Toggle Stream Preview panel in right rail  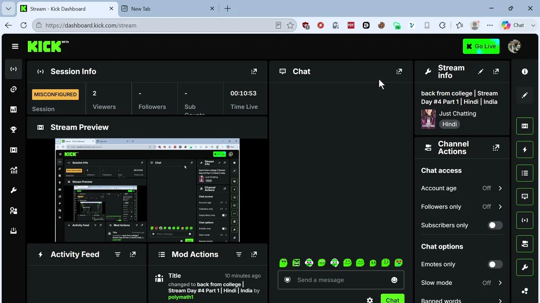[525, 126]
